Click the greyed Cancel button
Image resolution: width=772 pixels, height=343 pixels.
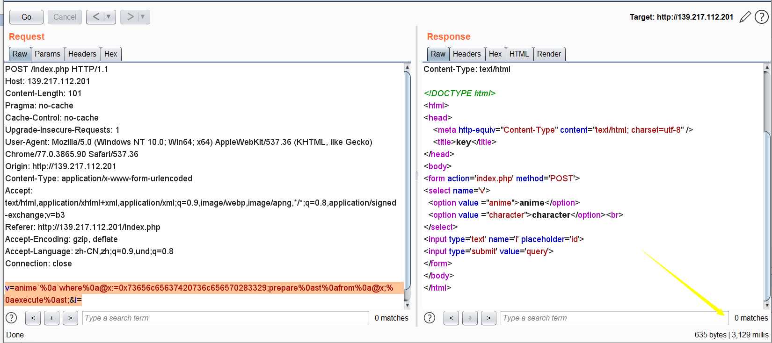click(x=65, y=17)
